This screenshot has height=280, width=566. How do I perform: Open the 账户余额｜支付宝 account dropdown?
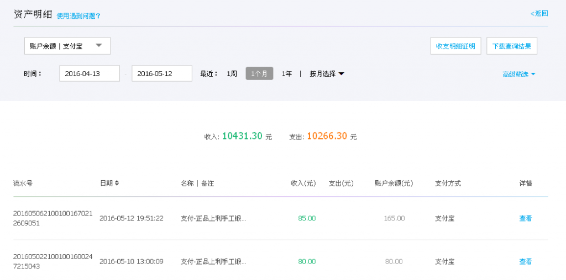67,46
